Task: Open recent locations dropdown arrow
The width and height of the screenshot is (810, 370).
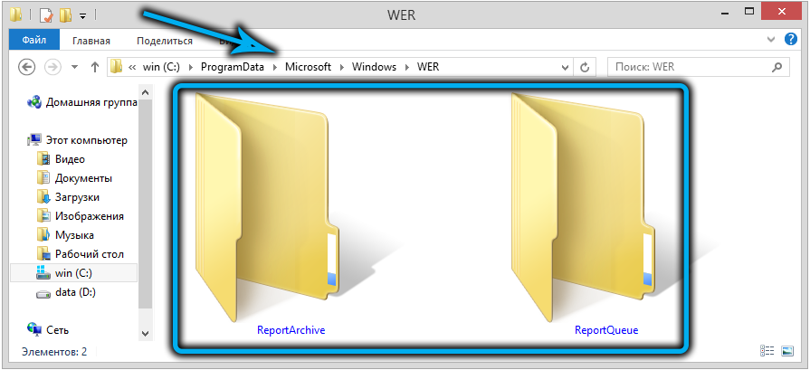Action: coord(73,67)
